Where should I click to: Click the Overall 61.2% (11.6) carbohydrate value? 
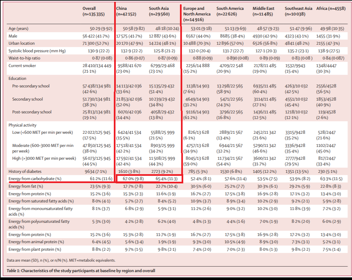[x=101, y=179]
